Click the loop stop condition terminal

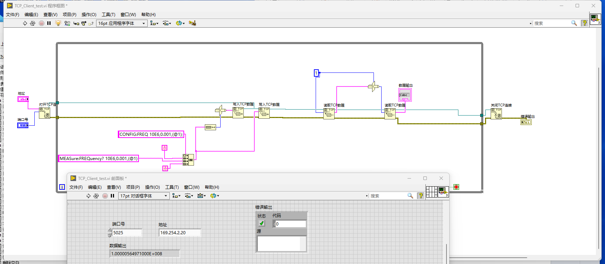pyautogui.click(x=456, y=187)
